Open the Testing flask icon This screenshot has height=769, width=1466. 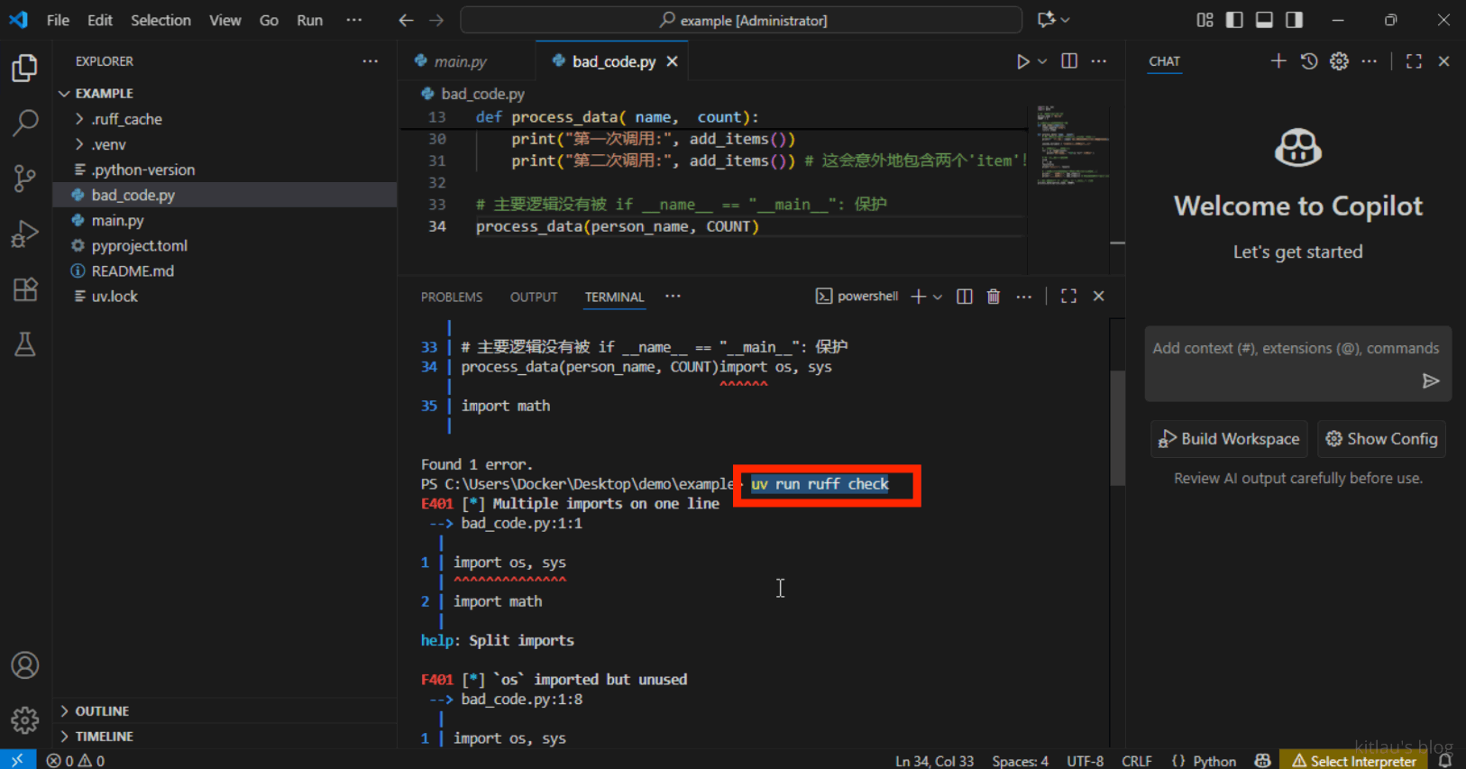24,344
